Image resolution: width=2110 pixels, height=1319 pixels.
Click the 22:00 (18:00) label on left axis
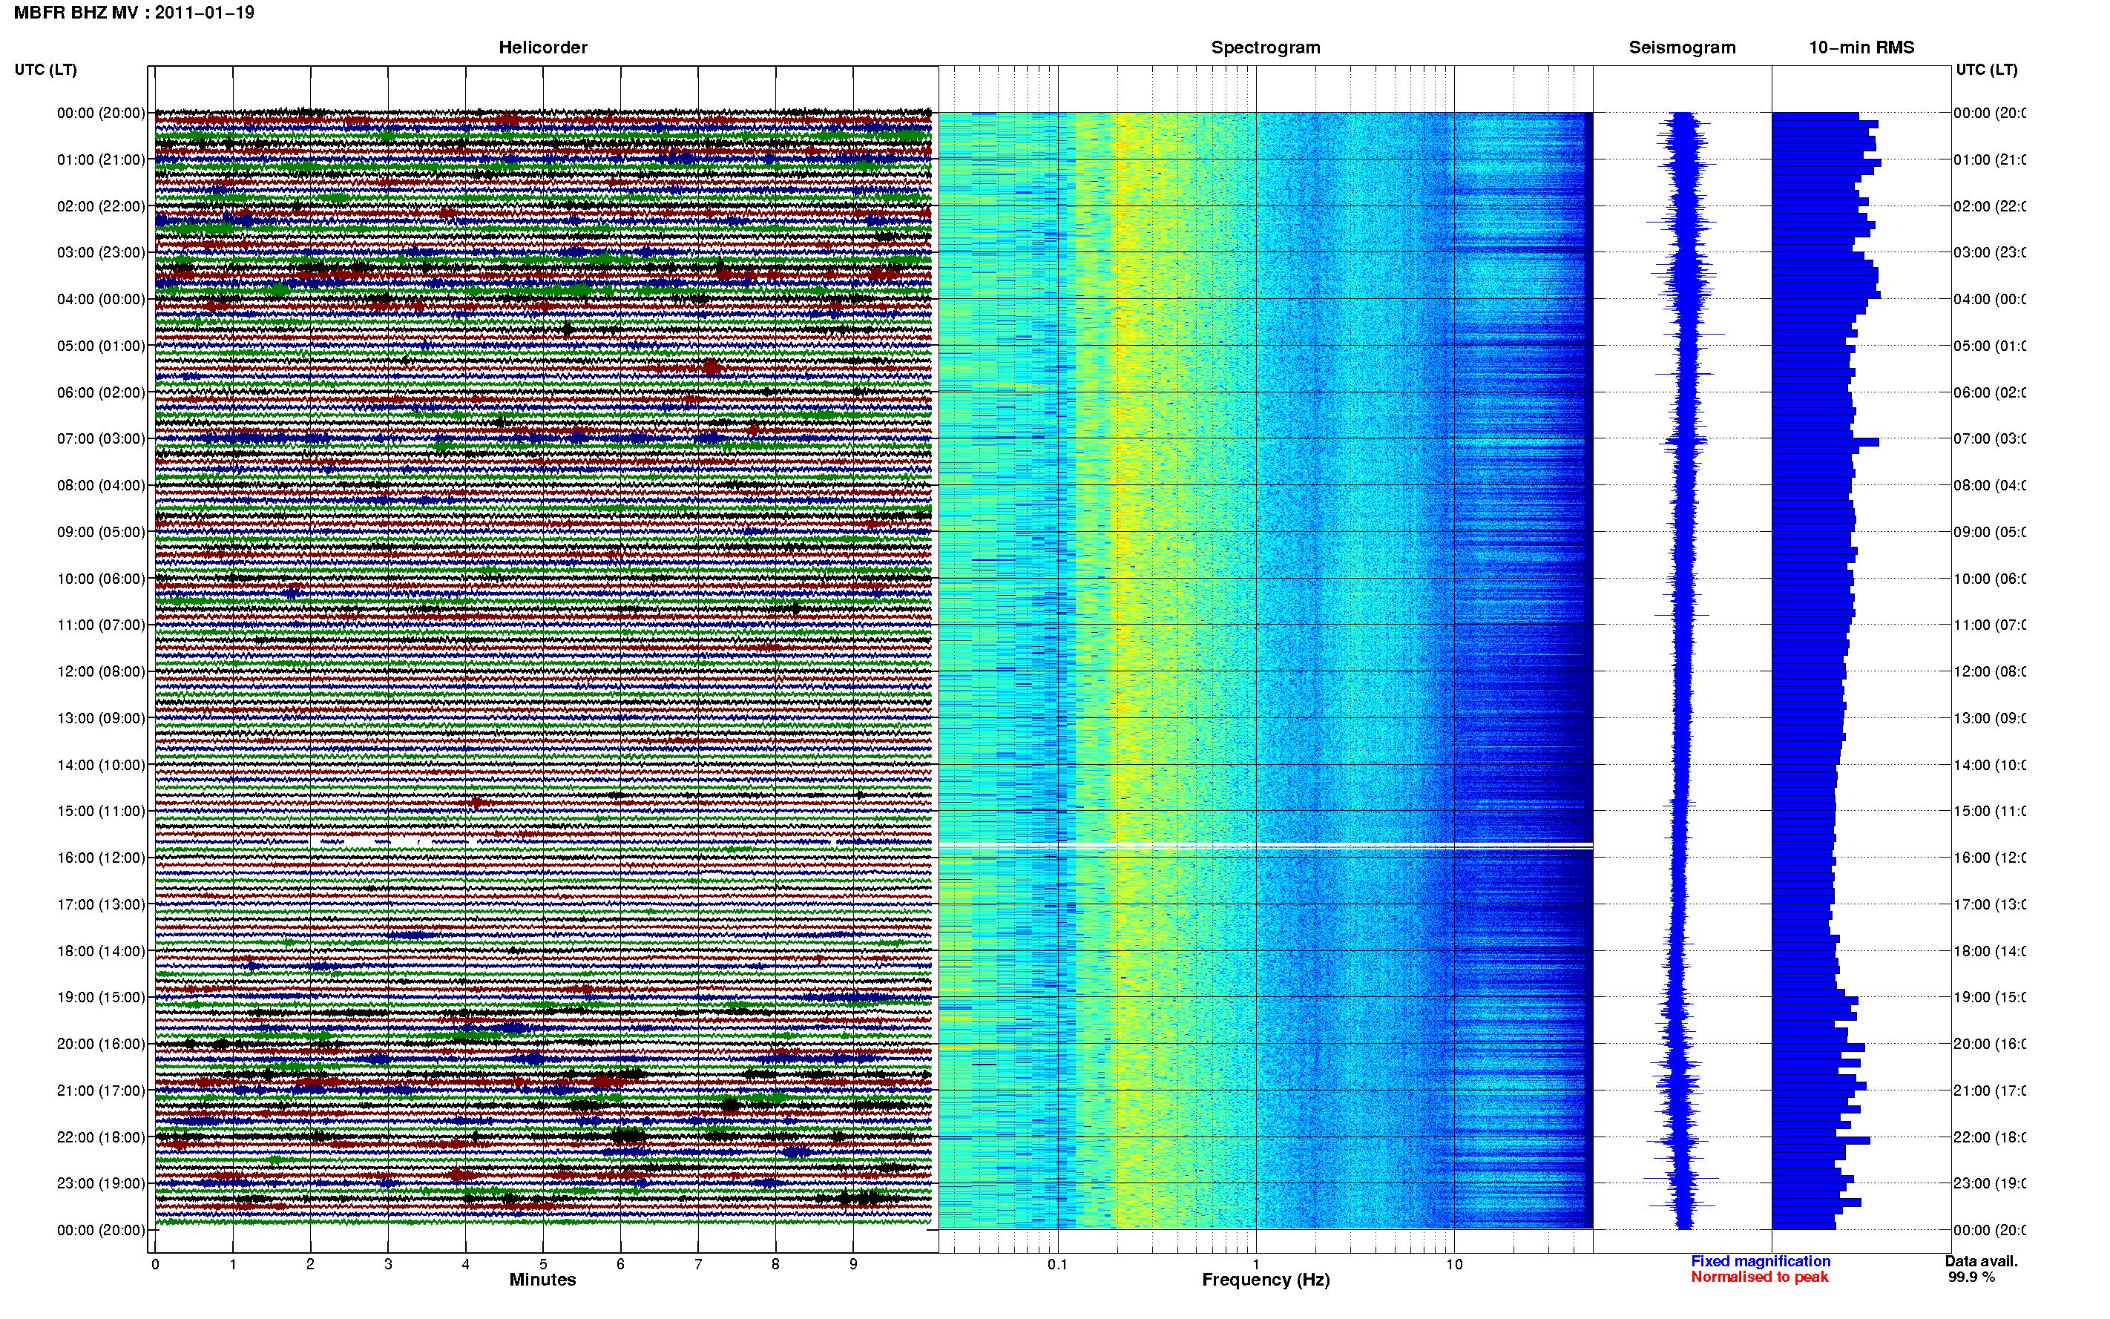tap(101, 1137)
